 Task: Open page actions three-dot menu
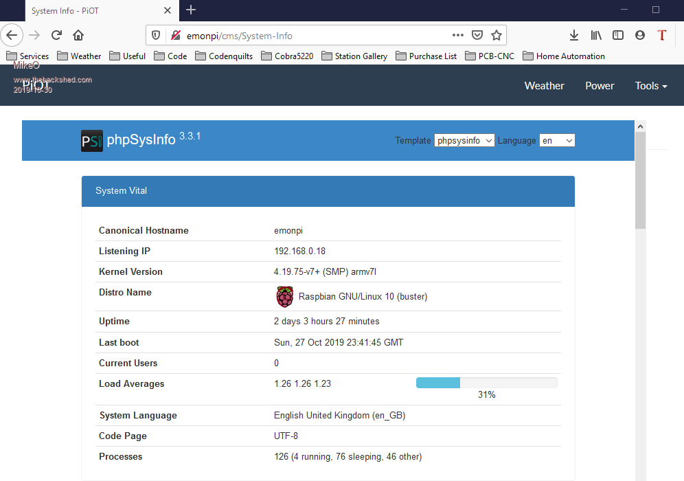(x=458, y=35)
